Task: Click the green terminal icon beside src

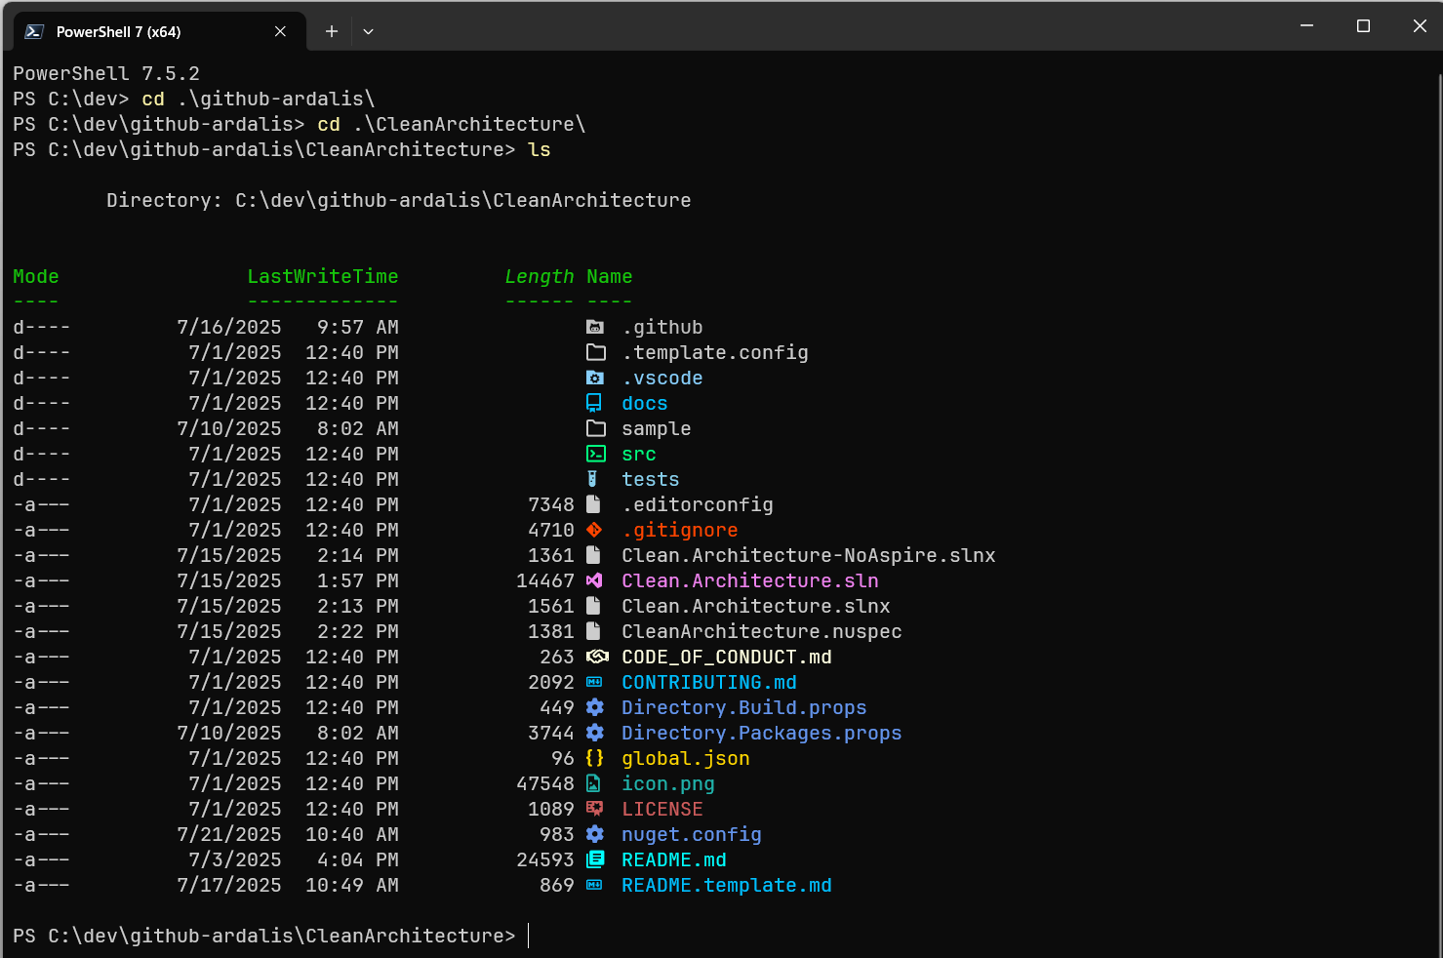Action: [x=596, y=454]
